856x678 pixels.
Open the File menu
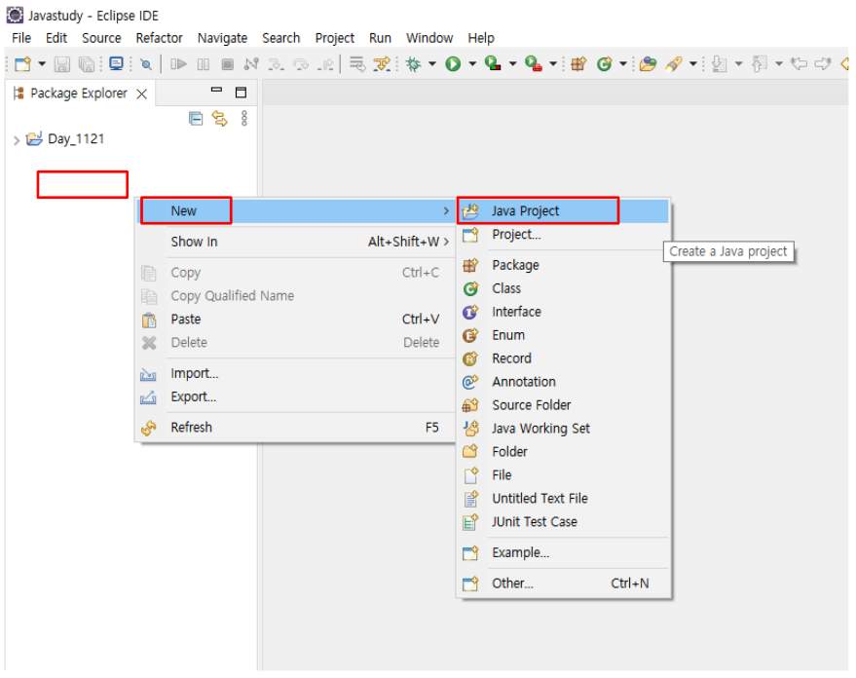click(21, 38)
